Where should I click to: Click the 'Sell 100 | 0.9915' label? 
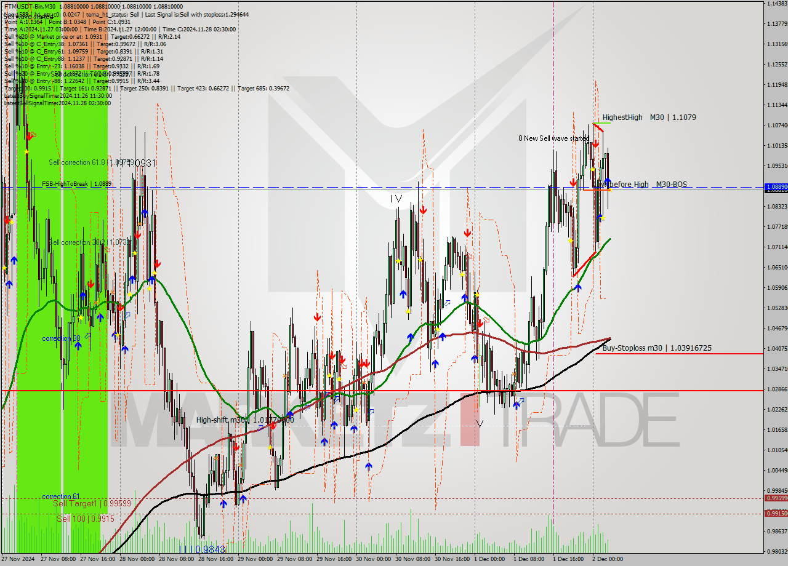86,519
